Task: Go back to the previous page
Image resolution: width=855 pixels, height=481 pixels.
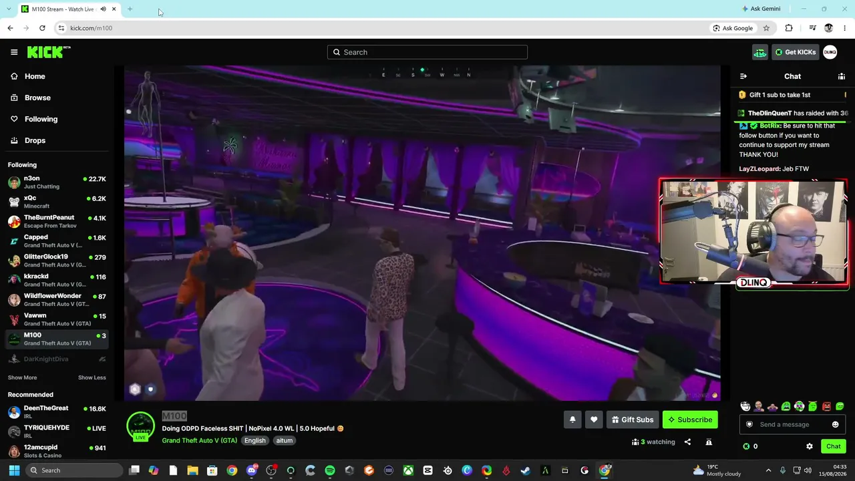Action: [10, 28]
